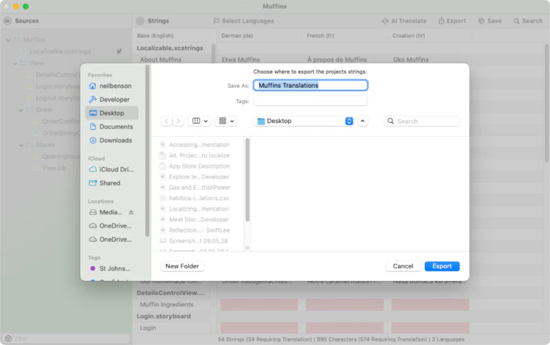Viewport: 550px width, 345px height.
Task: Click the Tags input field
Action: point(311,101)
